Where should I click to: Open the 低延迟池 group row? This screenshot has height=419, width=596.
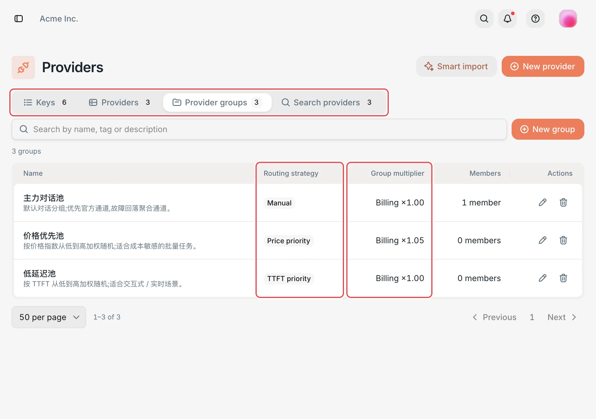coord(298,278)
